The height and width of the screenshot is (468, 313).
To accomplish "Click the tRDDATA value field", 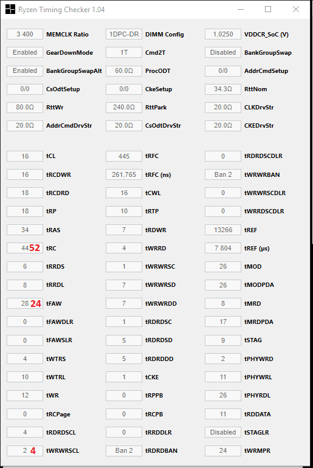I will pyautogui.click(x=223, y=414).
